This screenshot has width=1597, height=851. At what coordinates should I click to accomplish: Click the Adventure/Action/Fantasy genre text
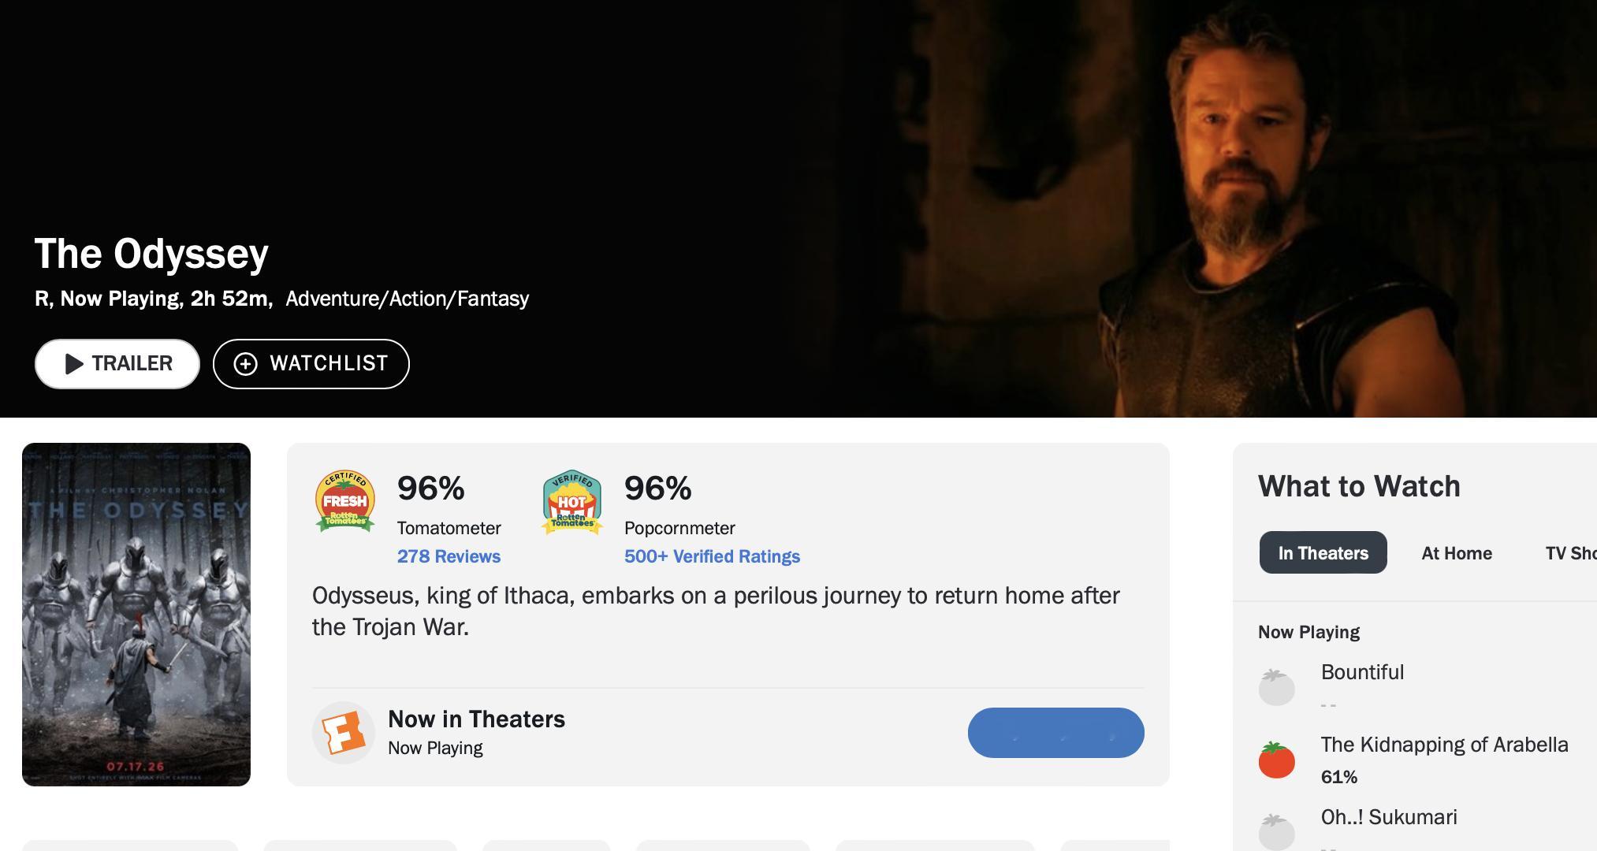point(407,299)
